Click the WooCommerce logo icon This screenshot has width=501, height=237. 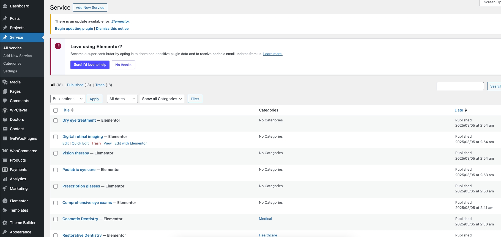(x=5, y=151)
